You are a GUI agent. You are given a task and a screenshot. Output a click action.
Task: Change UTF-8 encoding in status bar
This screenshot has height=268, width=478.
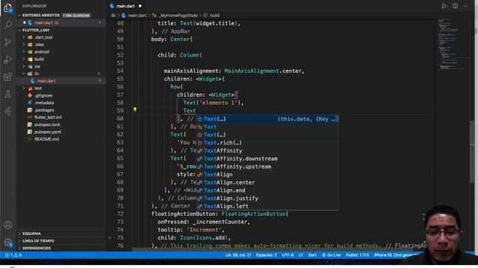(288, 255)
